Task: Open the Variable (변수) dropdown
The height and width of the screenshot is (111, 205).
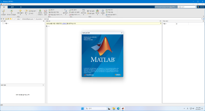Action: [51, 10]
